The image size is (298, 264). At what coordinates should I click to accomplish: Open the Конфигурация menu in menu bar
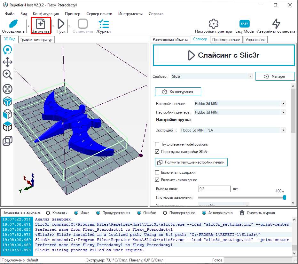point(46,14)
